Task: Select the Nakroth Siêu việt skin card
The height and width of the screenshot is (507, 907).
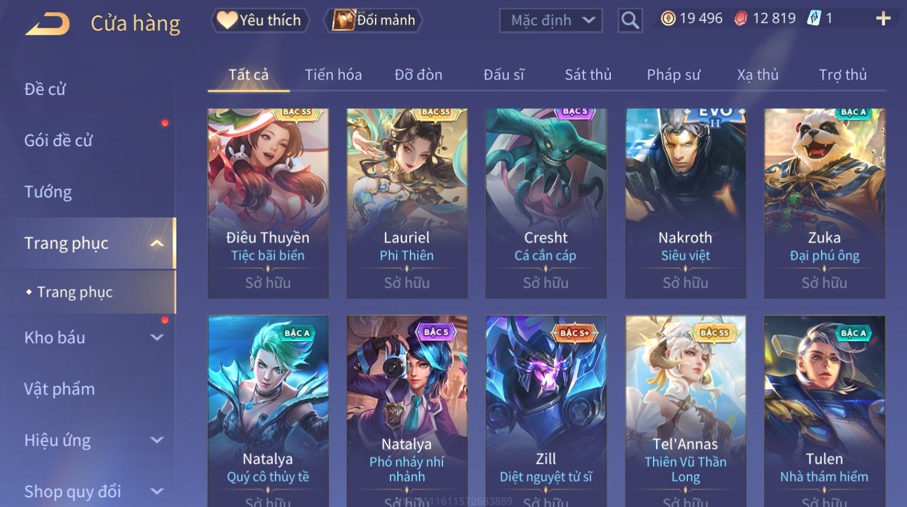Action: [686, 203]
